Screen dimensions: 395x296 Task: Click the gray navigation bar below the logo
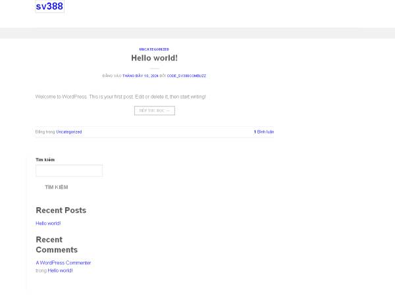[x=197, y=33]
